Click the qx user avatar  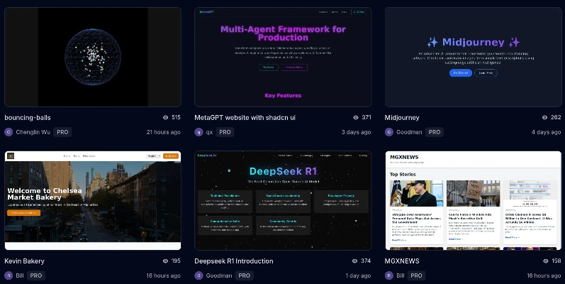pos(198,132)
